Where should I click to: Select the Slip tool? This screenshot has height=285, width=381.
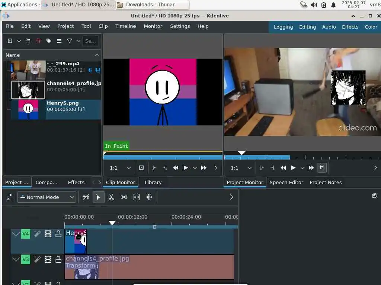[137, 197]
